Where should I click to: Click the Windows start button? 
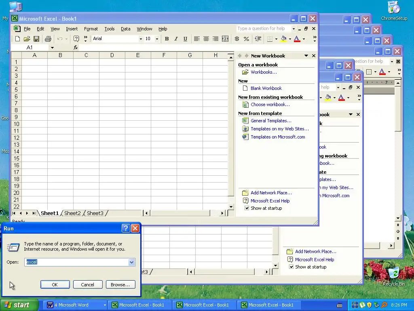point(19,305)
